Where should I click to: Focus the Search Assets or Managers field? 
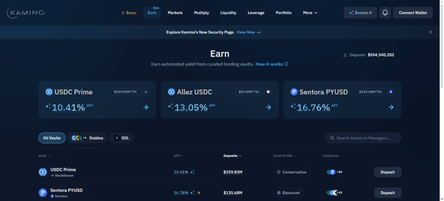[x=363, y=138]
